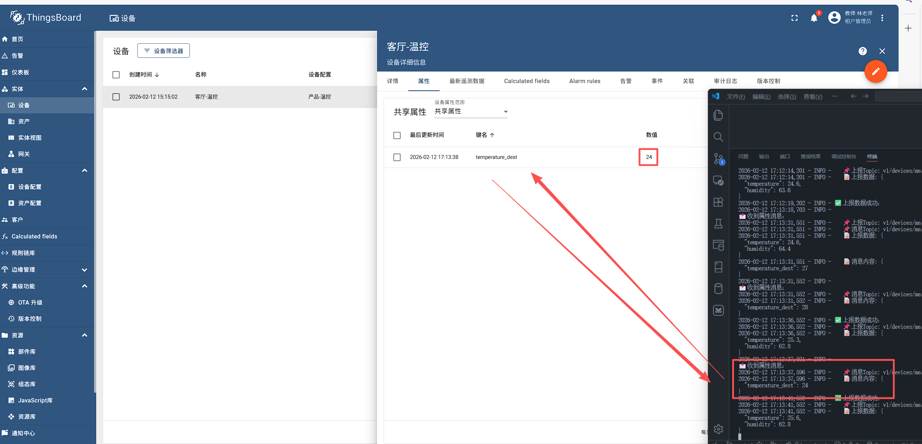Image resolution: width=922 pixels, height=444 pixels.
Task: Open VS Code Extensions icon
Action: pos(718,202)
